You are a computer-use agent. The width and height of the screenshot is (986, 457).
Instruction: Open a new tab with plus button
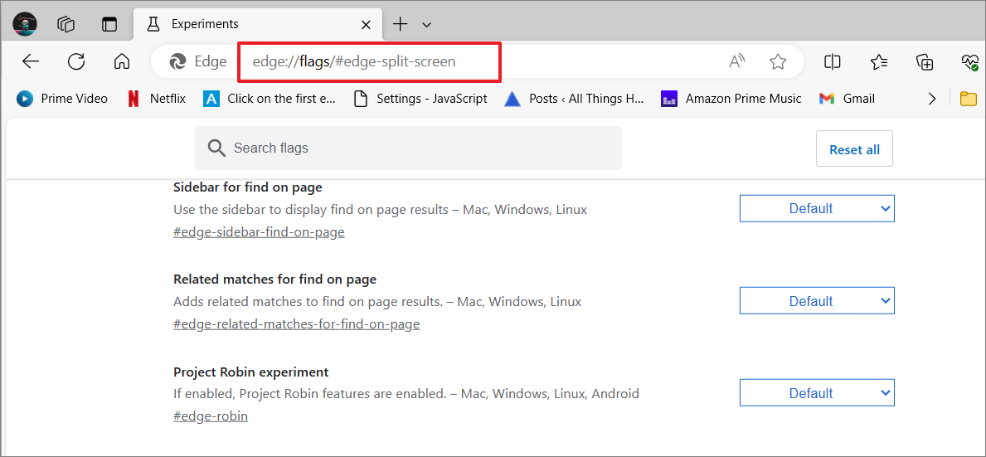(x=400, y=25)
